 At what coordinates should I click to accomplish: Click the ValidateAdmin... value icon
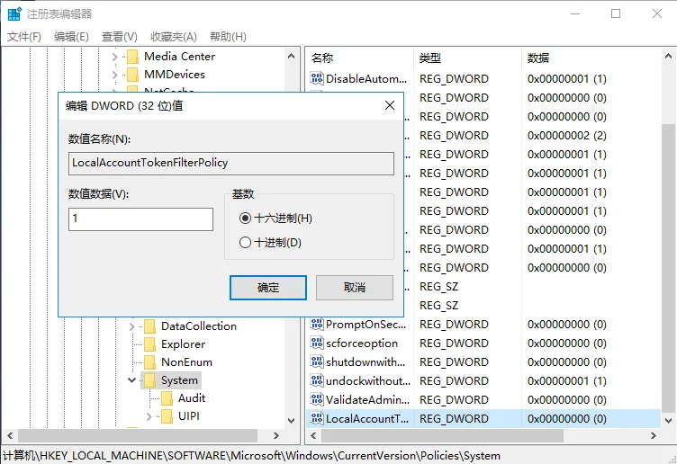(317, 400)
